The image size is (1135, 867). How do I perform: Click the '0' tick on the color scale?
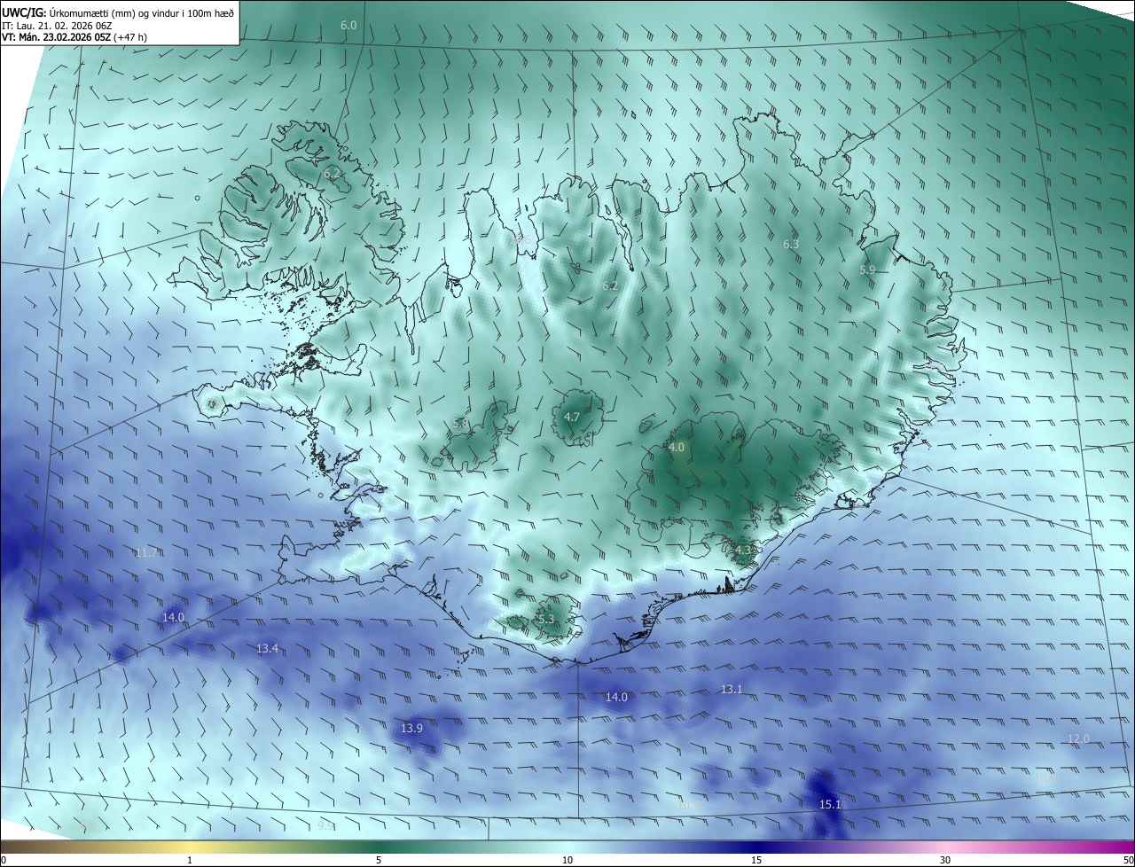[x=4, y=860]
